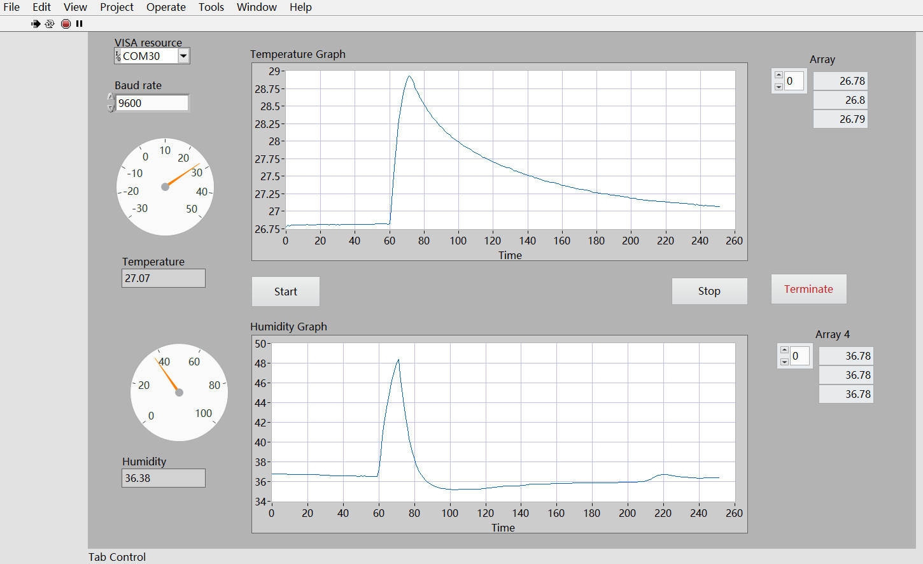This screenshot has height=564, width=923.
Task: Click the Array 4 index 0 field
Action: point(800,356)
